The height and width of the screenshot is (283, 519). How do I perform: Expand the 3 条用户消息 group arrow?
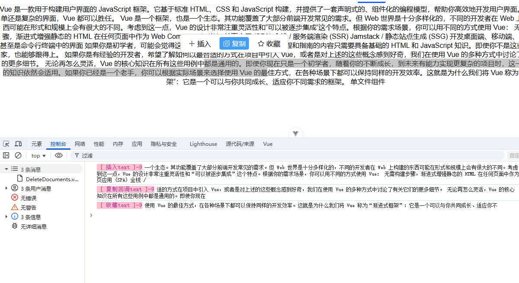click(x=6, y=188)
